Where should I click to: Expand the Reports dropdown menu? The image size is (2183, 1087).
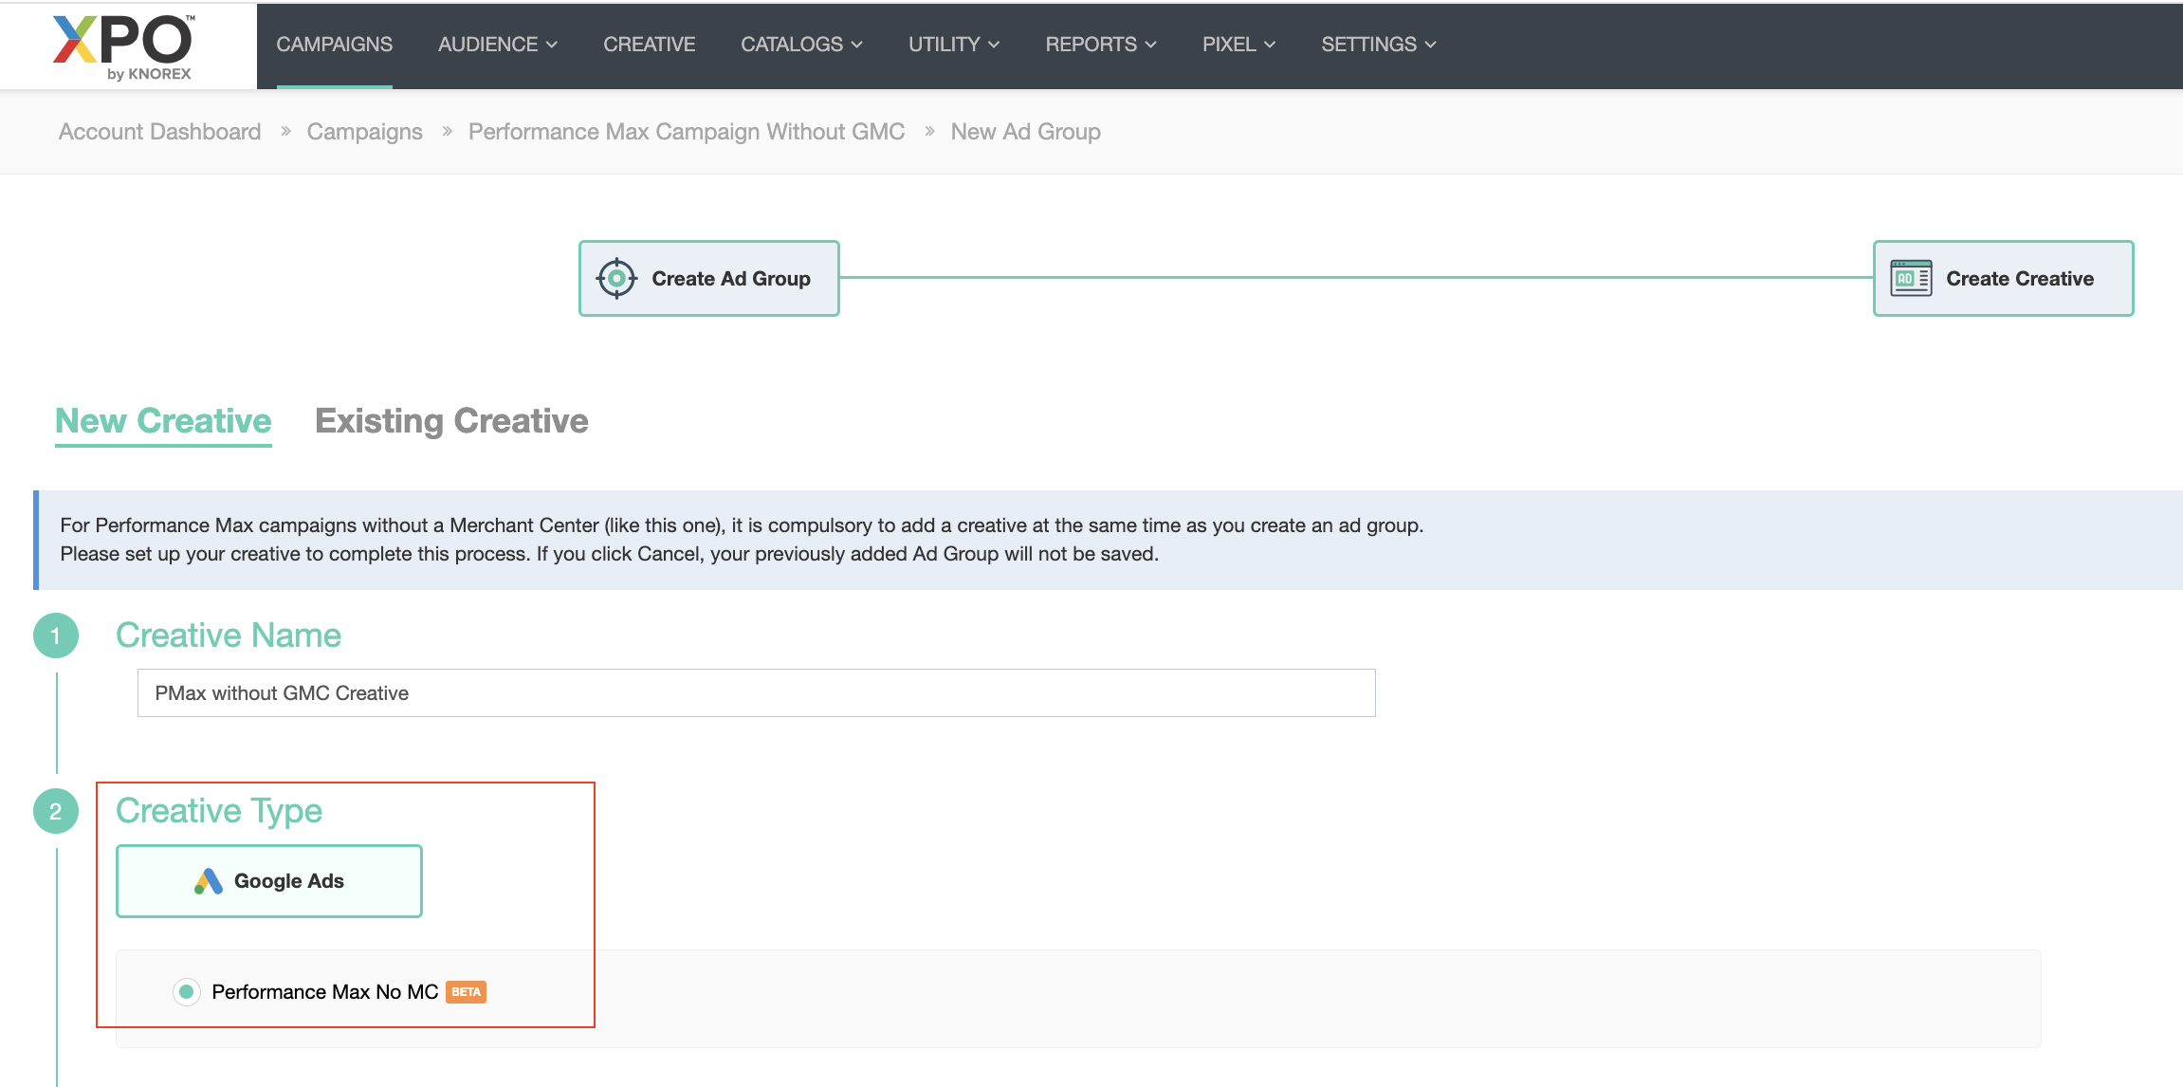click(x=1100, y=45)
